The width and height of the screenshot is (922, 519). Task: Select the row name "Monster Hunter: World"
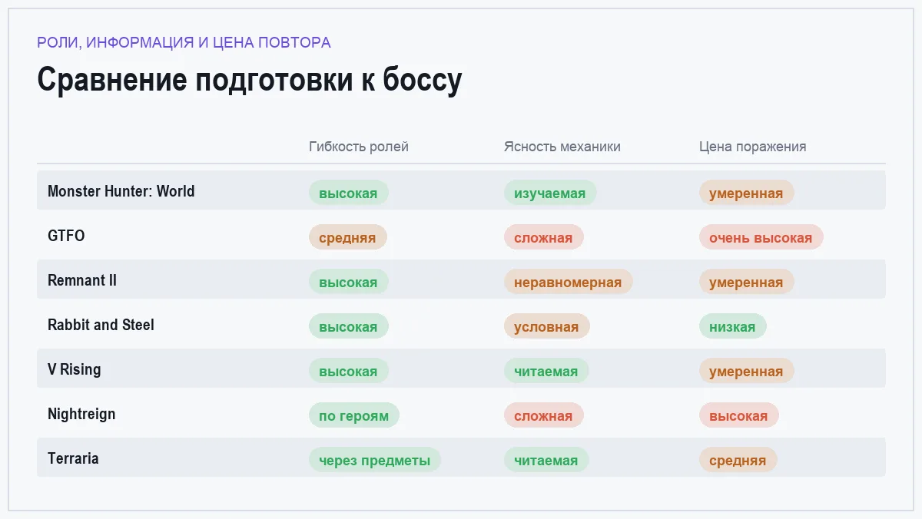121,191
